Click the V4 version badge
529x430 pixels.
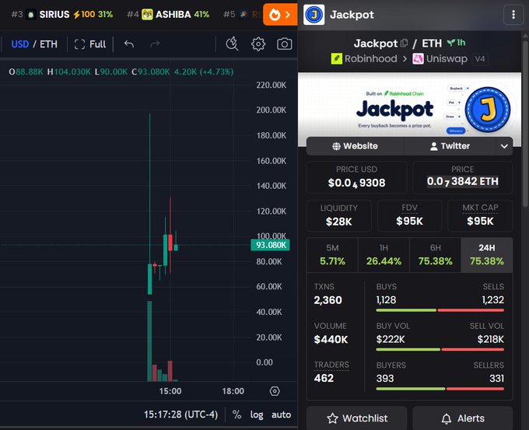(480, 59)
